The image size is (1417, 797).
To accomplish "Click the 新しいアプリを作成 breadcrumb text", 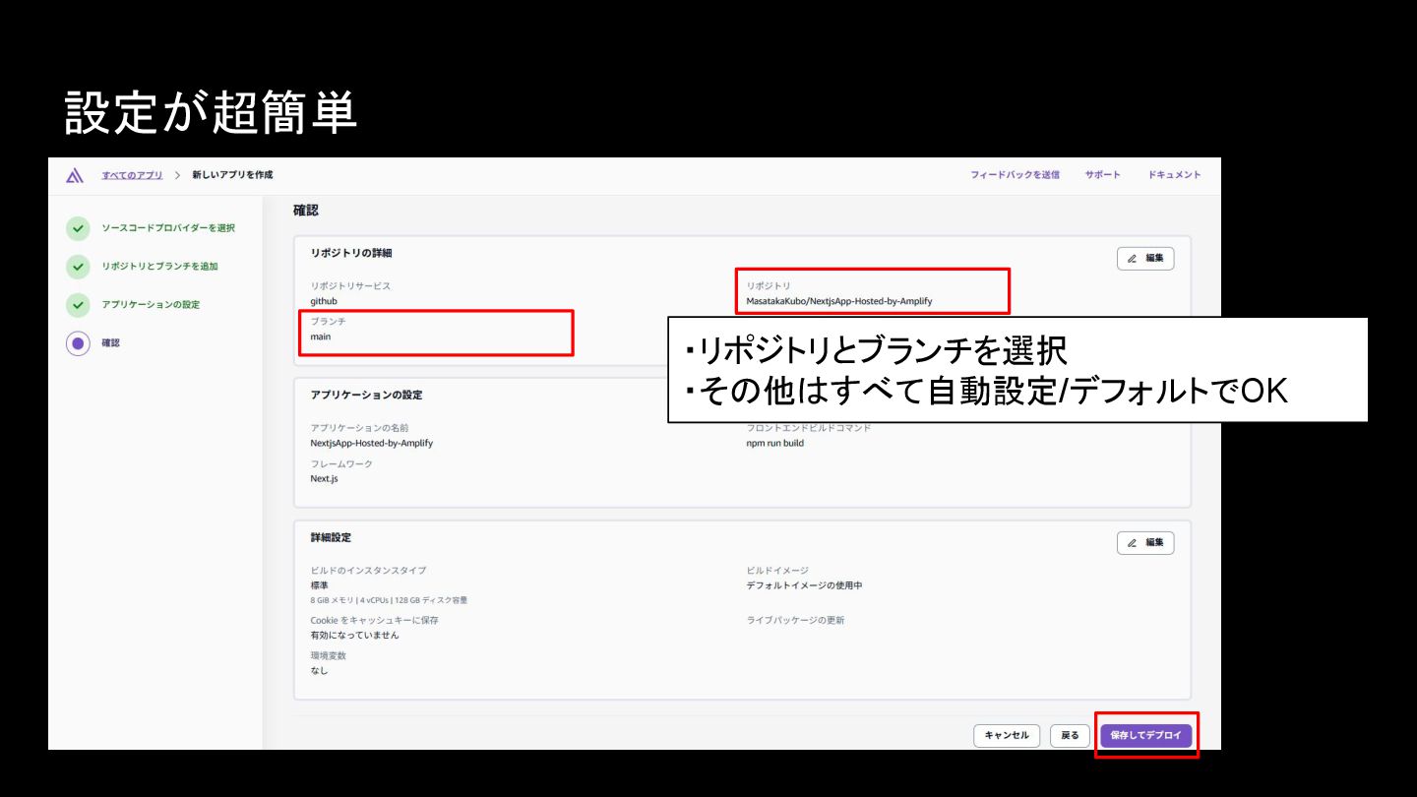I will pyautogui.click(x=232, y=175).
